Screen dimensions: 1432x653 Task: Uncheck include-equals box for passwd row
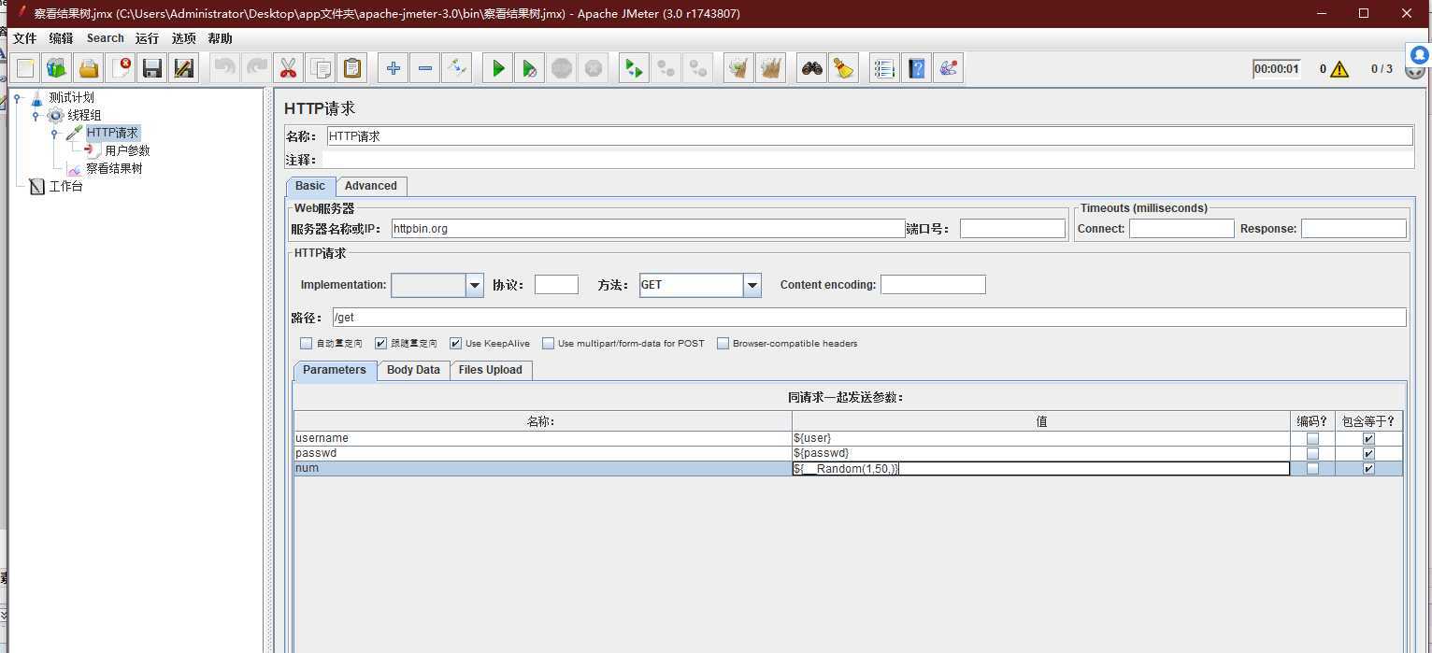coord(1368,453)
